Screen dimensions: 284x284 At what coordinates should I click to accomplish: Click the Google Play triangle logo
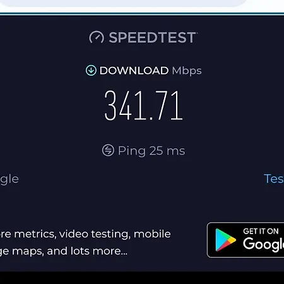point(225,240)
